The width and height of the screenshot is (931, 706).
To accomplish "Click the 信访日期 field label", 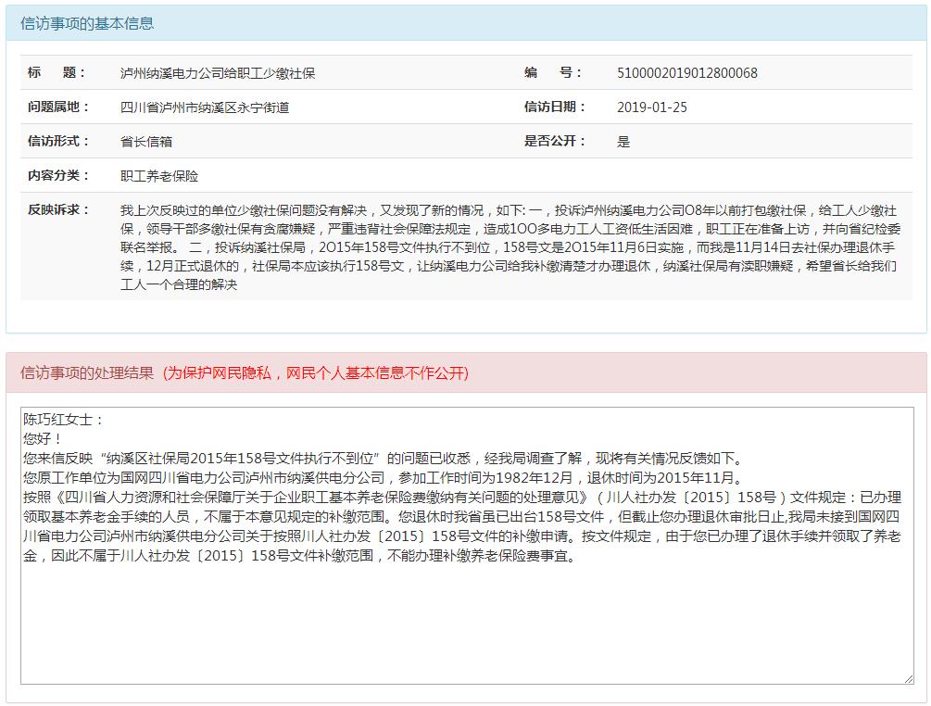I will [x=555, y=107].
